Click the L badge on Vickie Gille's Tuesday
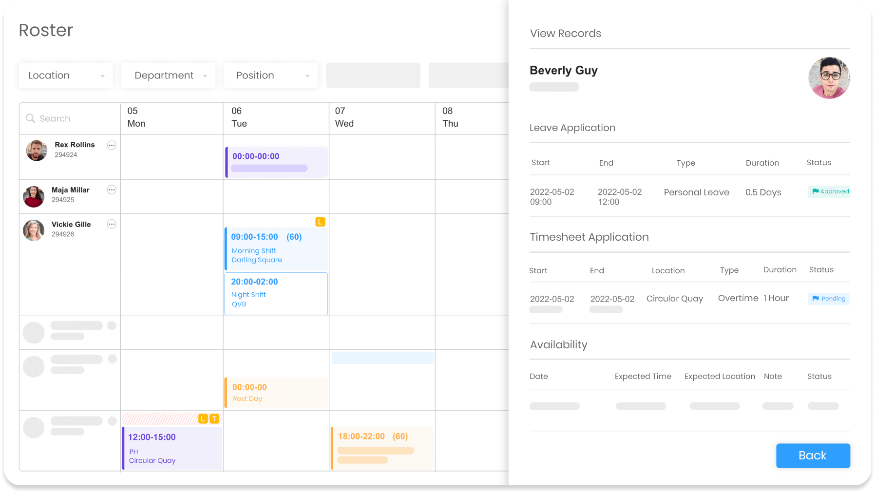Screen dimensions: 875x493 (320, 222)
